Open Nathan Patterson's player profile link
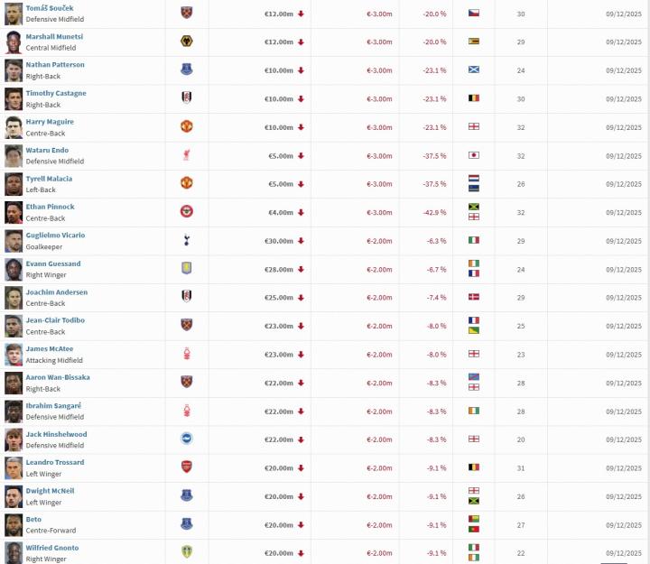The height and width of the screenshot is (564, 650). [x=55, y=65]
